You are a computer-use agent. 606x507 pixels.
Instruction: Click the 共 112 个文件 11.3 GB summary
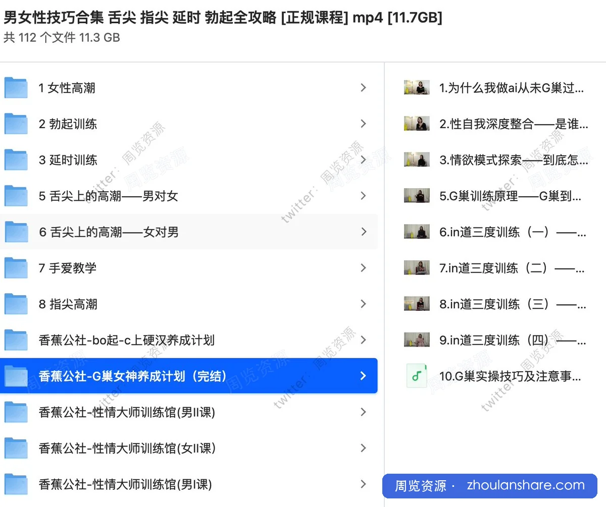point(62,38)
